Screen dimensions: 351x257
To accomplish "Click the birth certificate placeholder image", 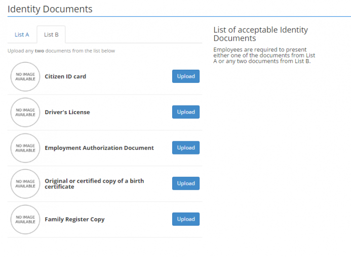I will point(25,184).
